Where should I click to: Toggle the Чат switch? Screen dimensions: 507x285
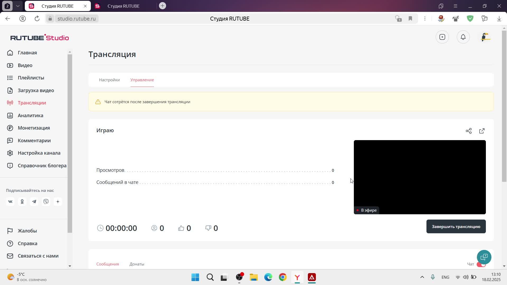(x=481, y=264)
